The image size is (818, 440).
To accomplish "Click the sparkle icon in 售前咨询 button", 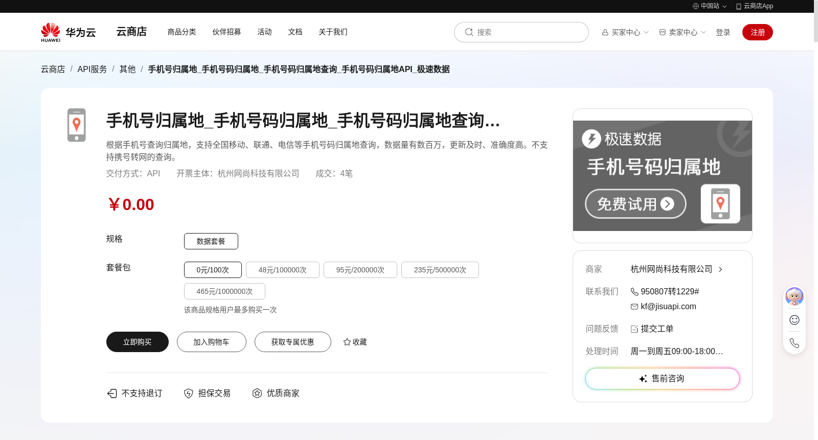I will pos(643,379).
